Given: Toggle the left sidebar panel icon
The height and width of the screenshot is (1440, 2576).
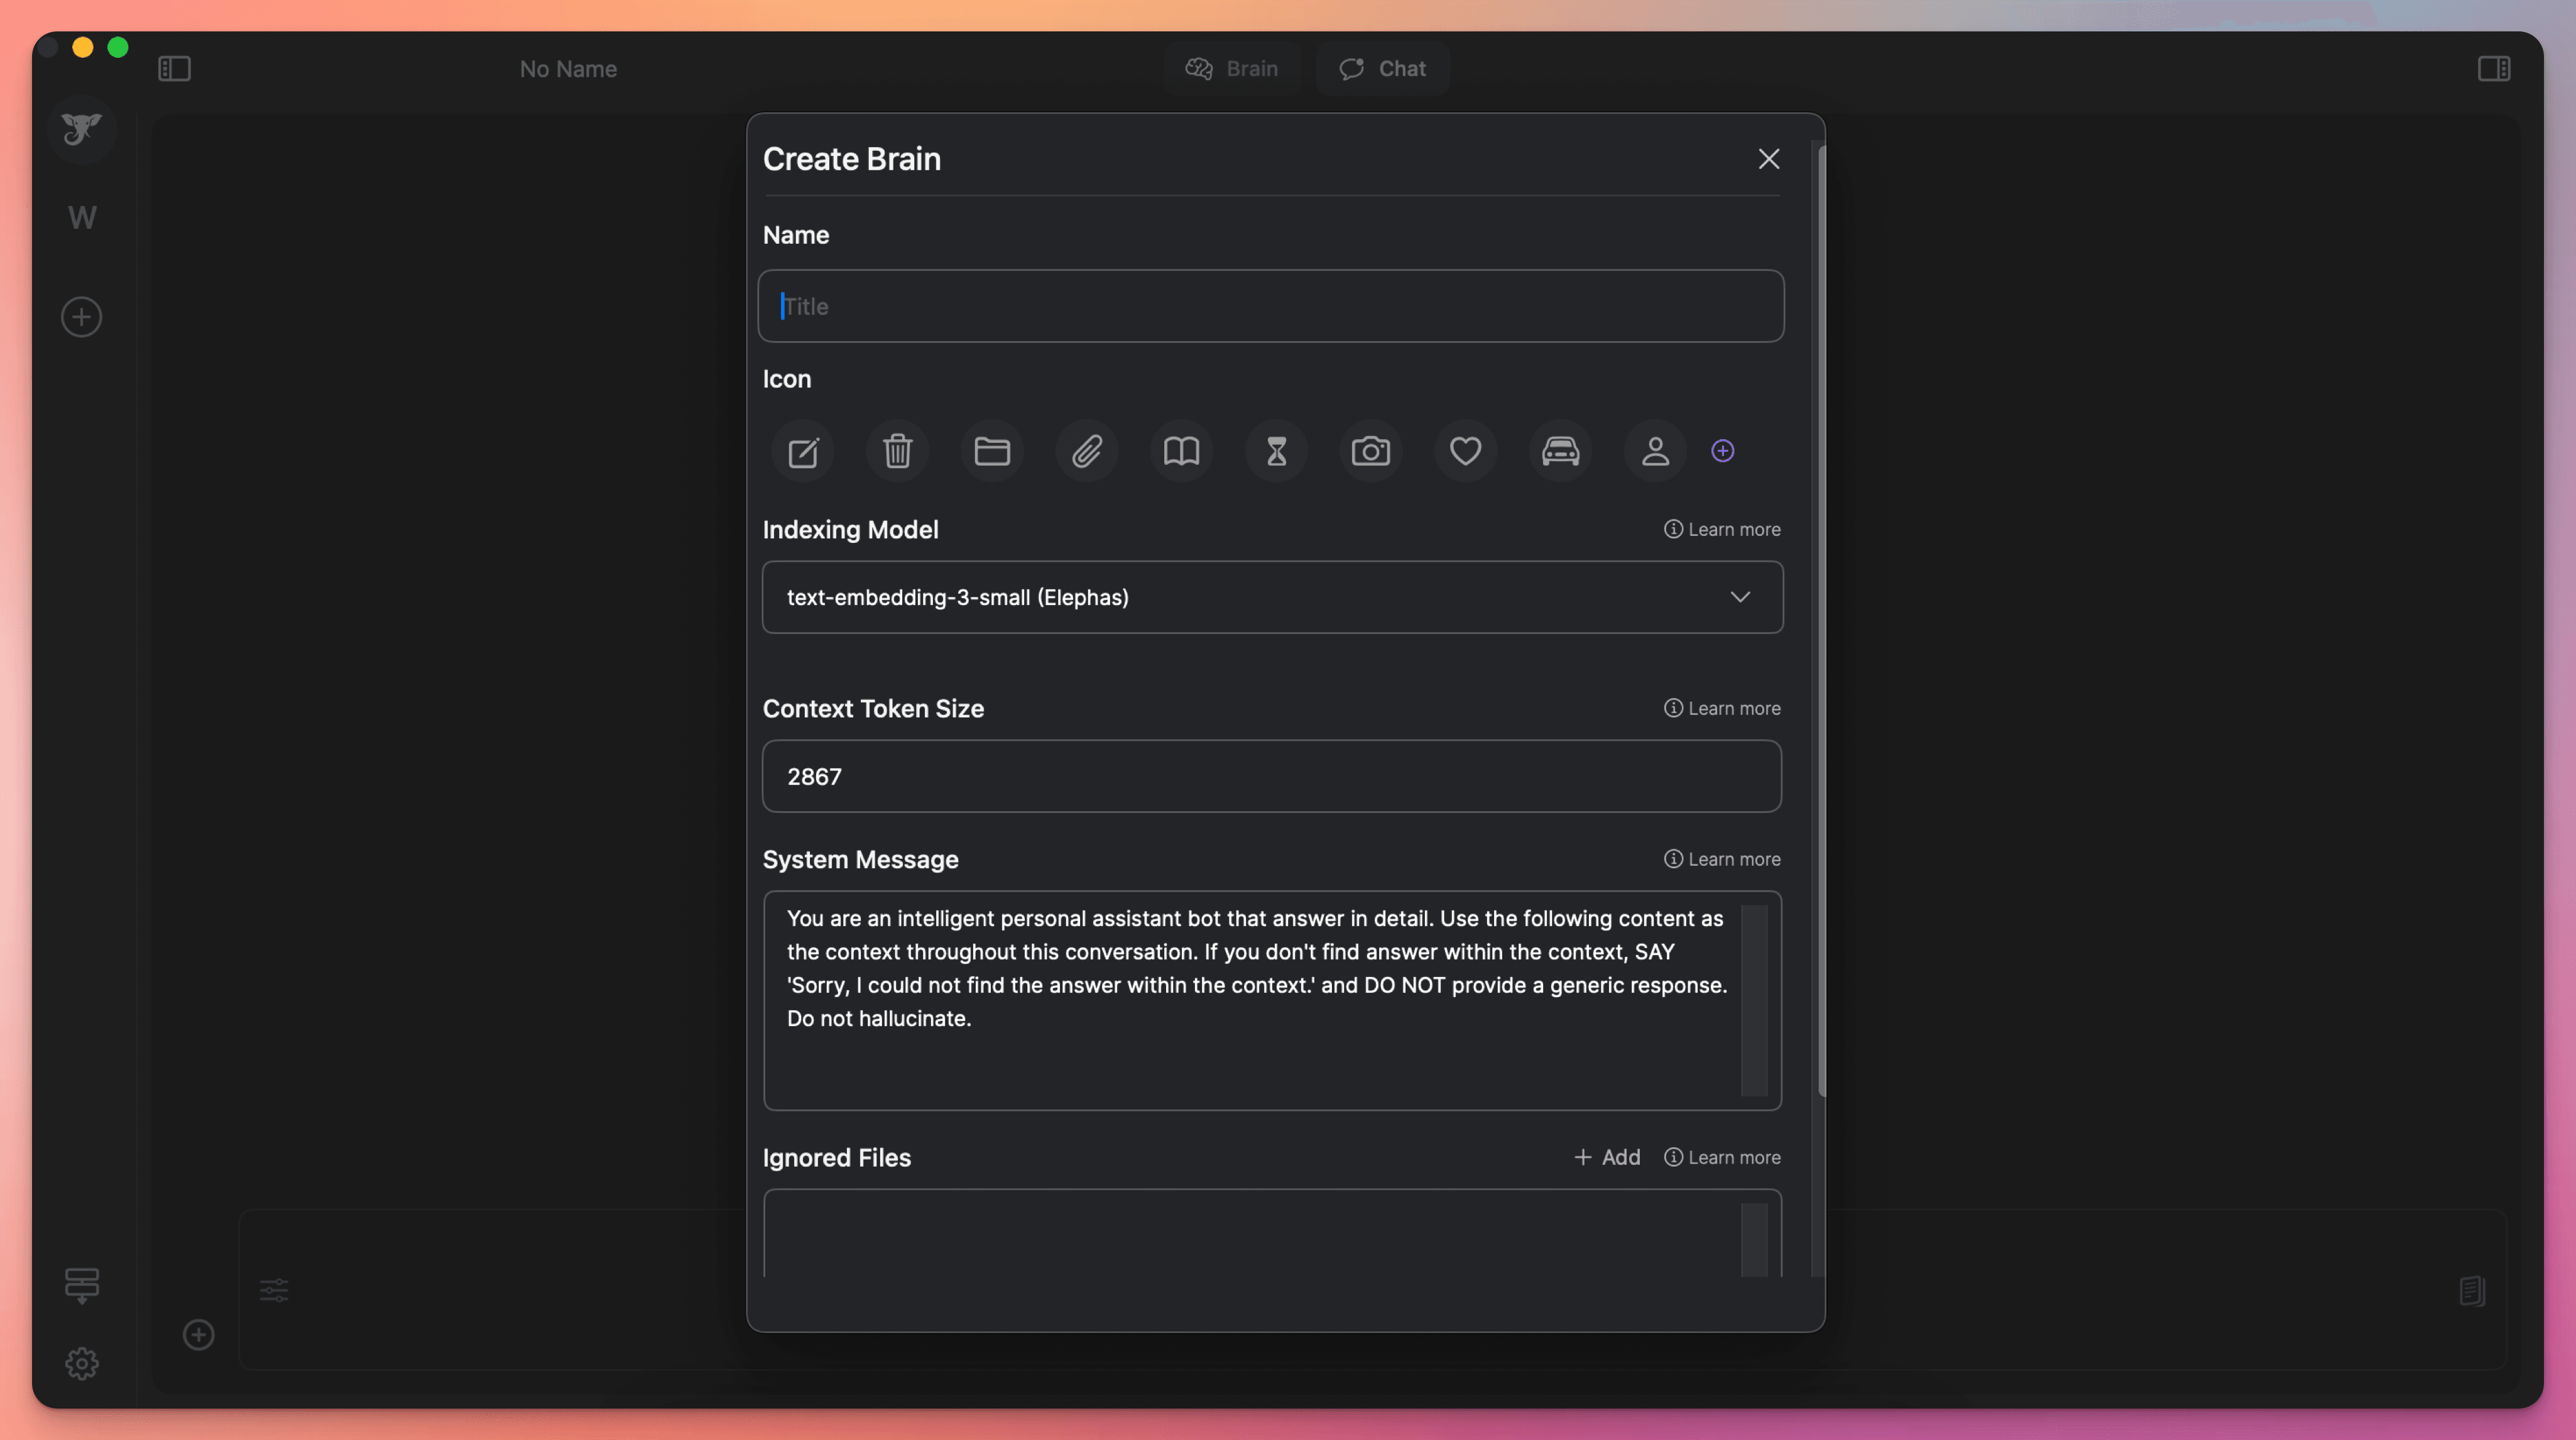Looking at the screenshot, I should (x=174, y=69).
